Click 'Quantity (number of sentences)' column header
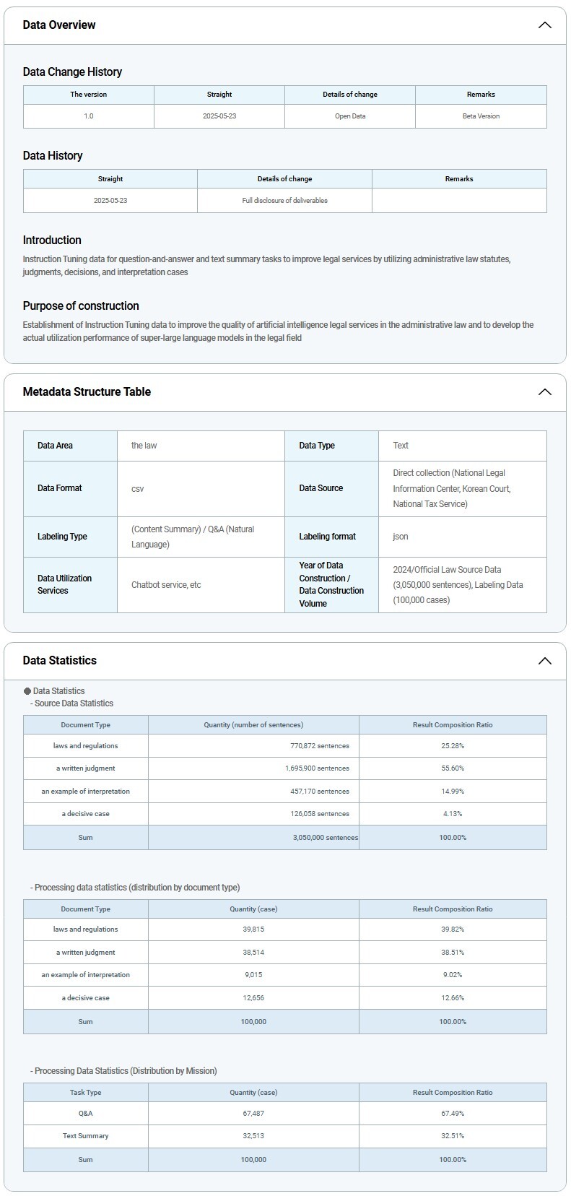Screen dimensions: 571x1196 click(x=253, y=725)
